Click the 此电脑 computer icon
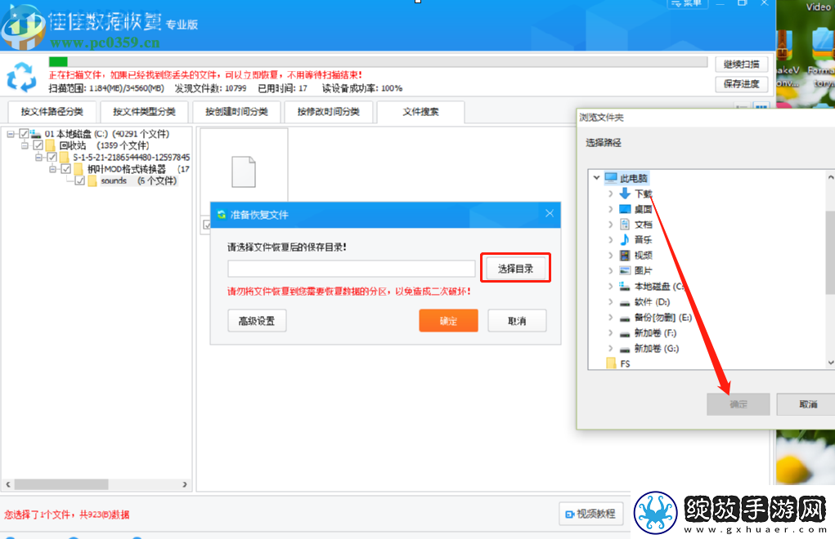The image size is (835, 539). pos(611,177)
